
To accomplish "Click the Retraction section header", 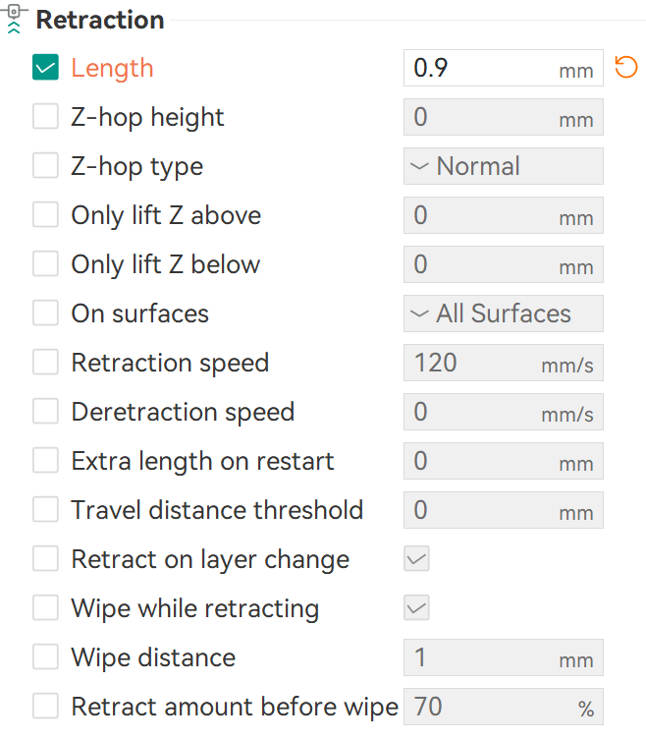I will pyautogui.click(x=100, y=20).
